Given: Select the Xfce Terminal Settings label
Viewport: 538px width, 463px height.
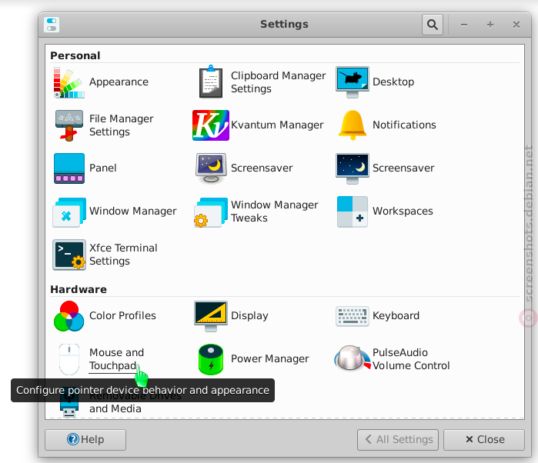Looking at the screenshot, I should pyautogui.click(x=123, y=255).
